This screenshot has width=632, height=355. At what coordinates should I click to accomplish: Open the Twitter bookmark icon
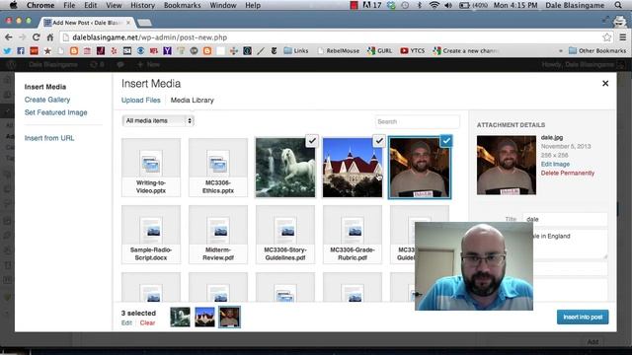(x=7, y=50)
